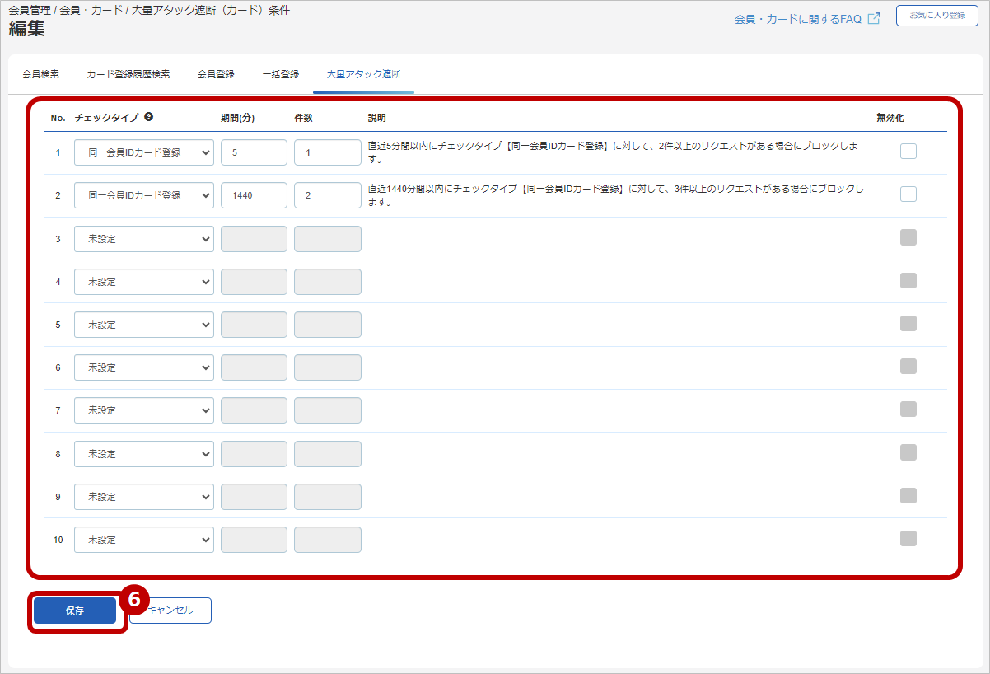Click external link icon beside 会員・カードに関するFAQ
Screen dimensions: 990x674
[875, 18]
